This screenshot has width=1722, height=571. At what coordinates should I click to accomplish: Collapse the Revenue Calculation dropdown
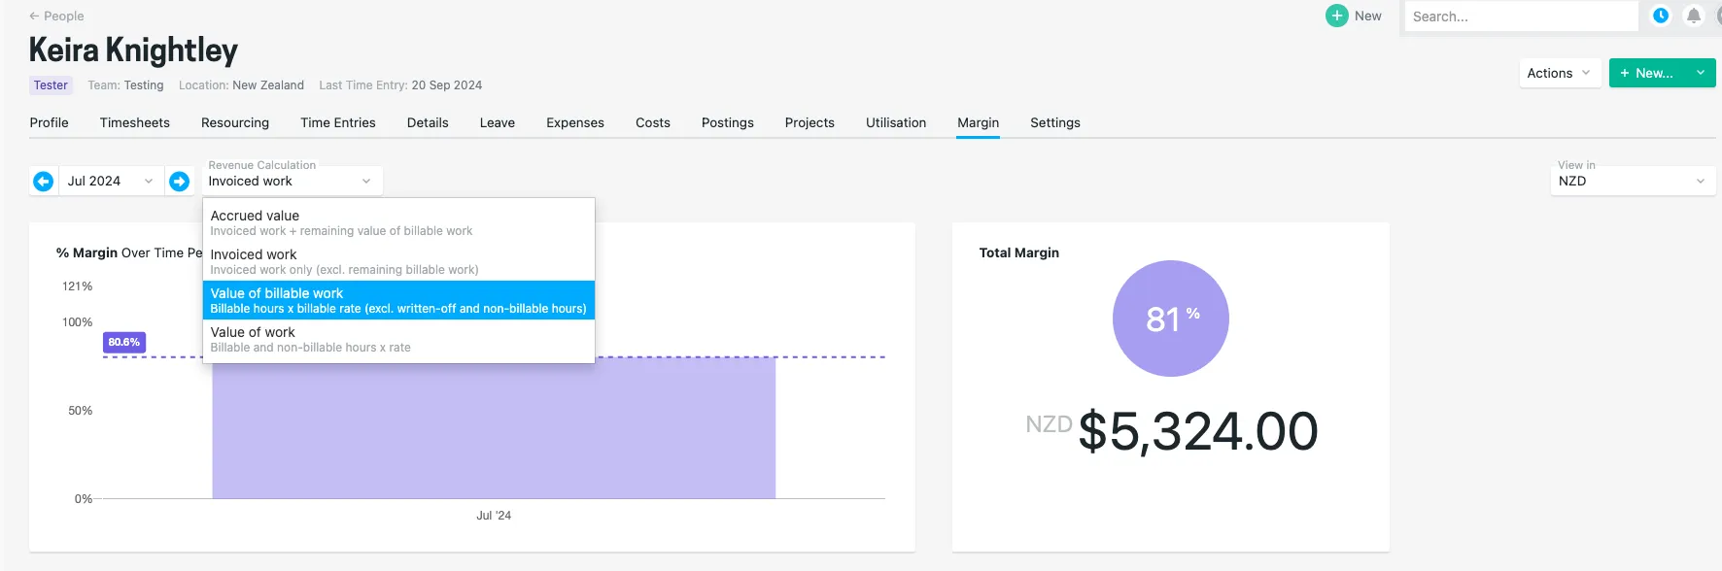293,181
